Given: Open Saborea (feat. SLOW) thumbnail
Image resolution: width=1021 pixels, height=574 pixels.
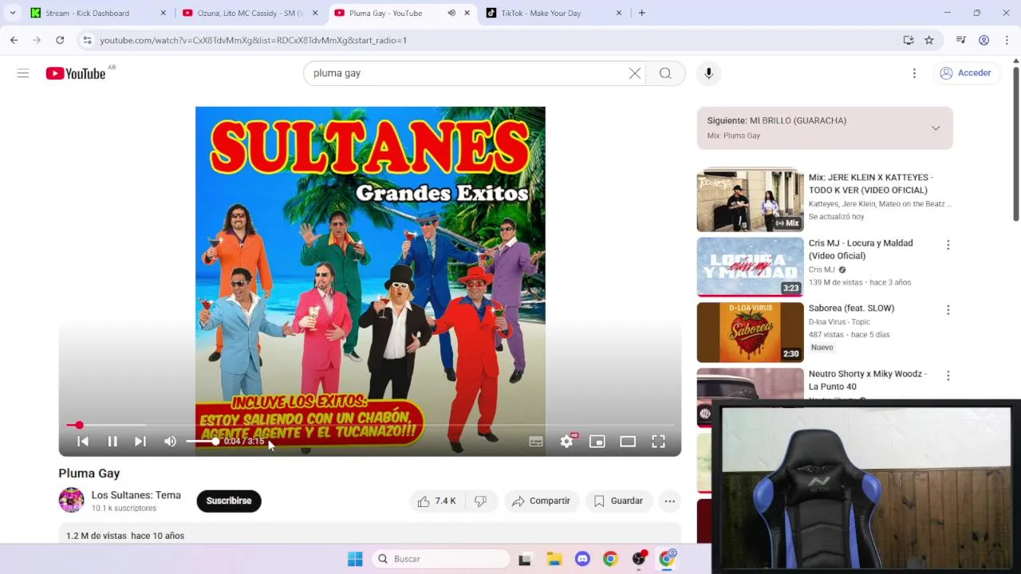Looking at the screenshot, I should (750, 332).
